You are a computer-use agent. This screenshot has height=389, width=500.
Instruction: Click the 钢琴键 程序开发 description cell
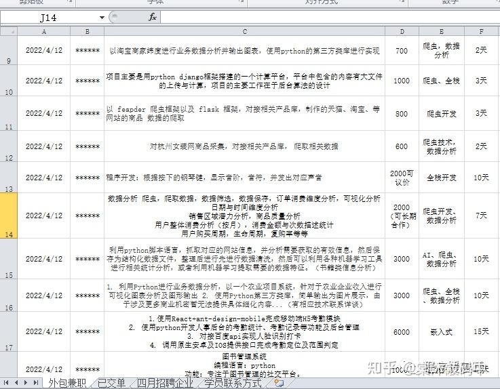[245, 178]
